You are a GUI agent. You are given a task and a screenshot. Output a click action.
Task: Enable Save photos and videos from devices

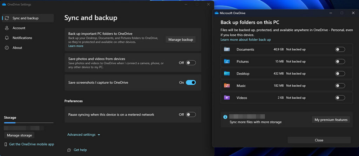click(191, 63)
